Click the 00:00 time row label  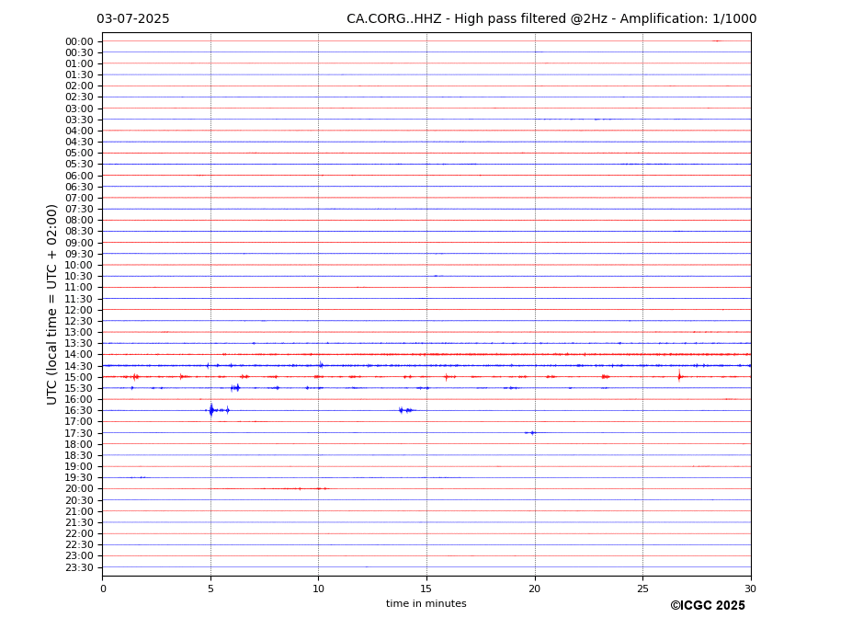point(79,42)
